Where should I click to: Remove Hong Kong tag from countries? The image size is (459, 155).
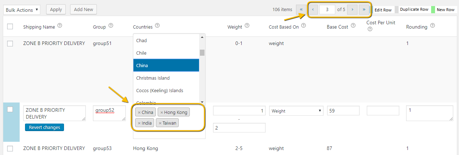coord(162,112)
